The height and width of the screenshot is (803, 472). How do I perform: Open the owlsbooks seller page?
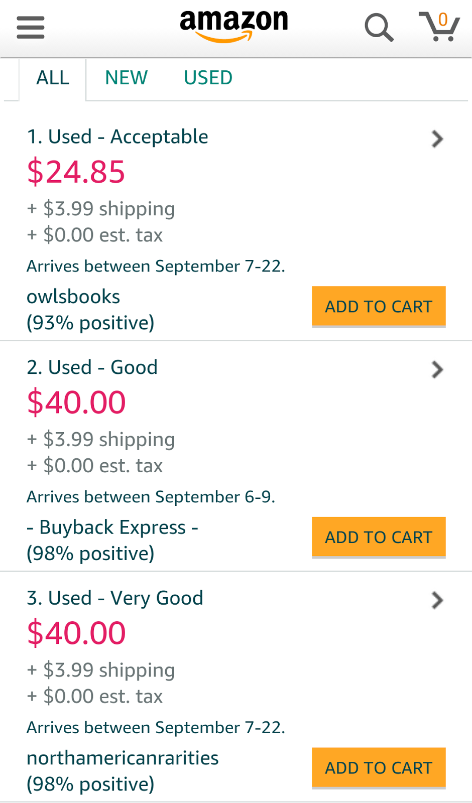[73, 297]
